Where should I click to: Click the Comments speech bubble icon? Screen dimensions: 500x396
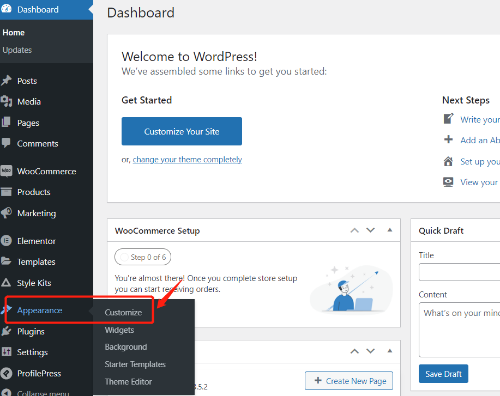coord(6,143)
